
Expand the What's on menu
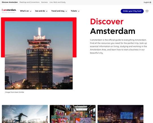click(26, 11)
